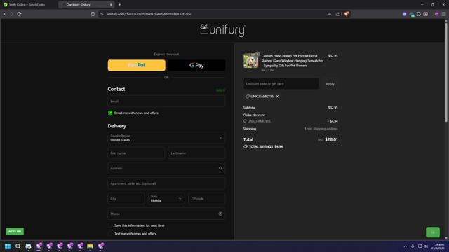Image resolution: width=449 pixels, height=252 pixels.
Task: Focus the Apartment, suite field
Action: pyautogui.click(x=166, y=183)
